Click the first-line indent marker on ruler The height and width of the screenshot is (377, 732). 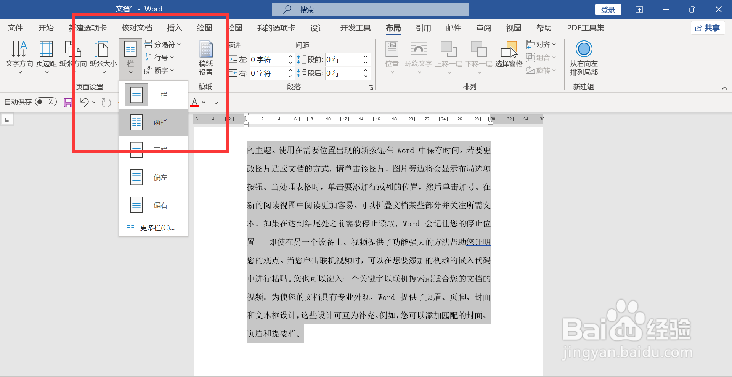246,115
